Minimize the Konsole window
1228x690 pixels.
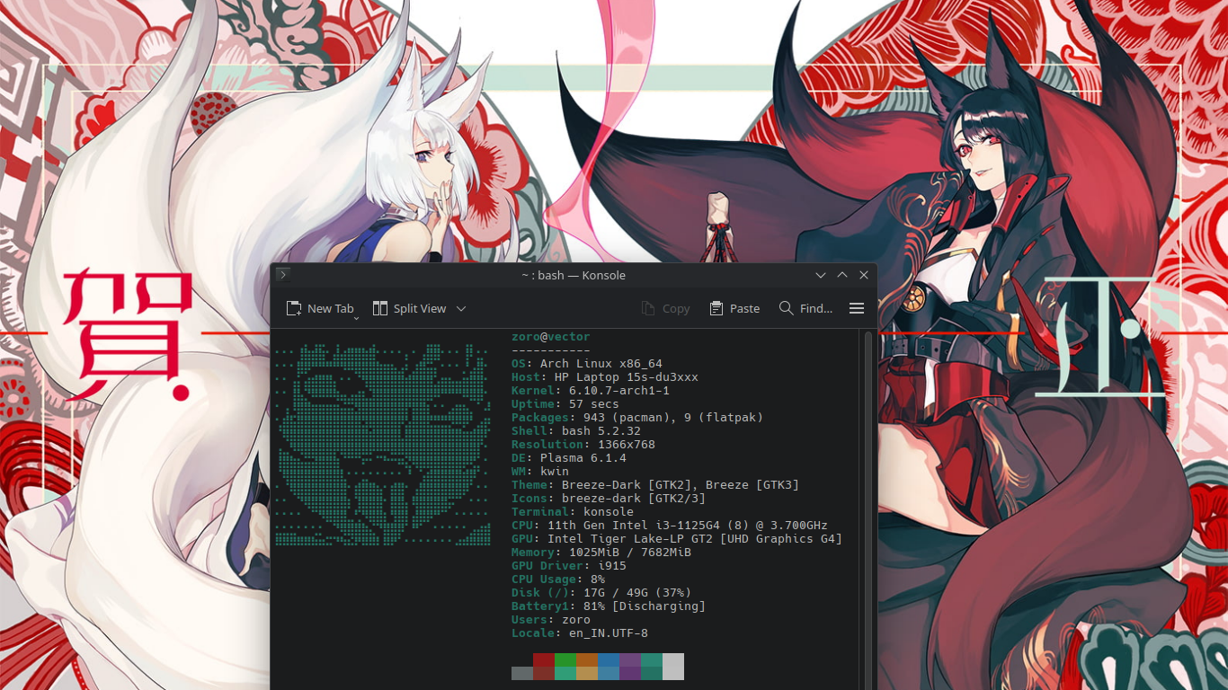coord(821,275)
